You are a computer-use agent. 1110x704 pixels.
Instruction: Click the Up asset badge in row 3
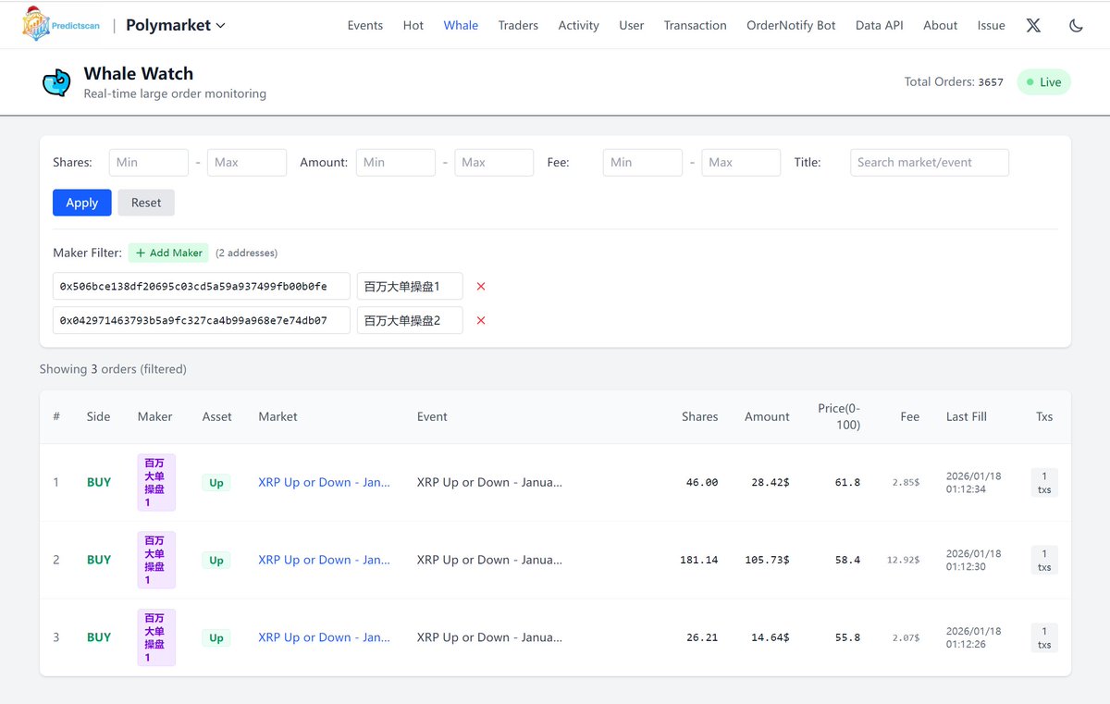point(216,637)
